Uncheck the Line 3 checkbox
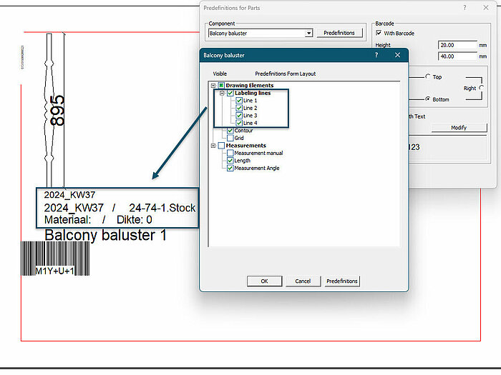Screen dimensions: 501x375 [x=239, y=116]
